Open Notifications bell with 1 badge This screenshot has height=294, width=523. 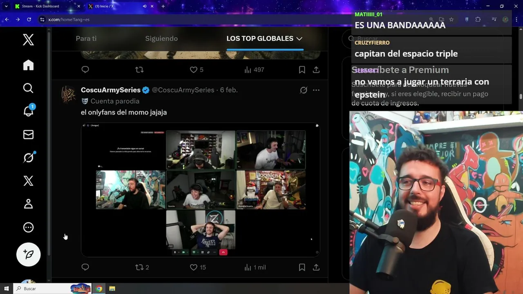tap(28, 111)
